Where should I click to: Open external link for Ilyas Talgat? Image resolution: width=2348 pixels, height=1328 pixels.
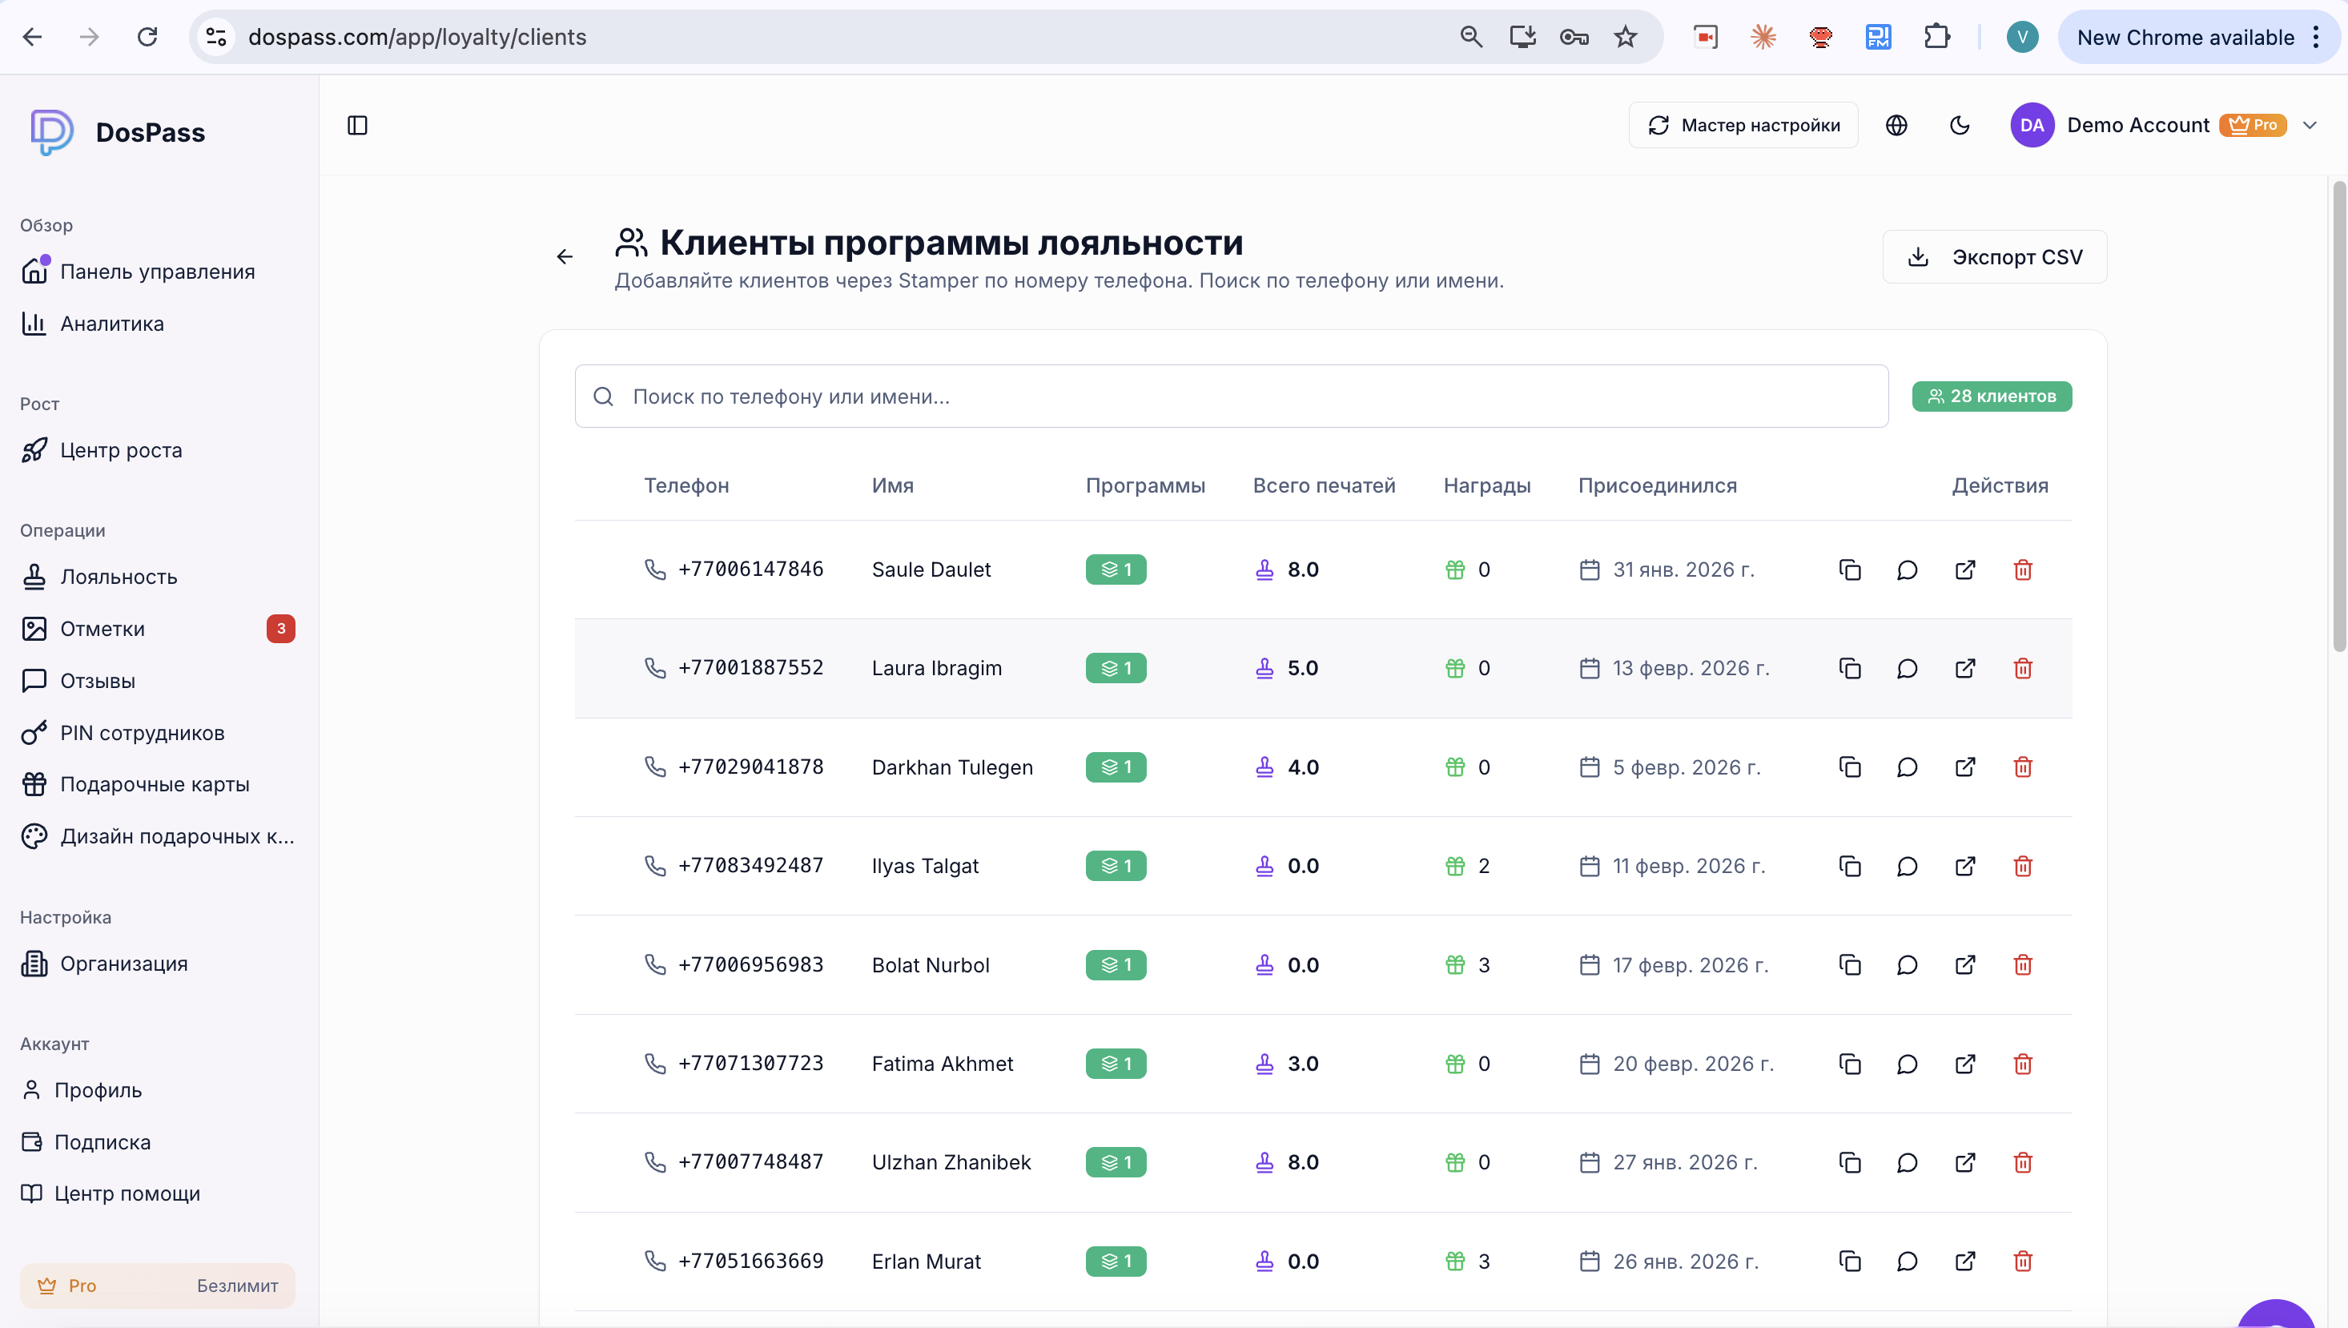click(1965, 866)
